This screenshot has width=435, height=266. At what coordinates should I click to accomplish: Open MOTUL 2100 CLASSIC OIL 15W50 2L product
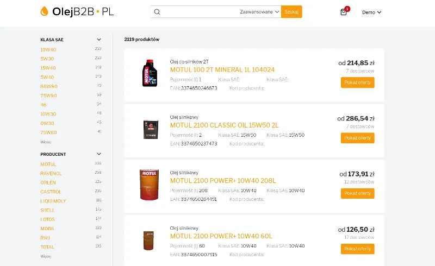tap(224, 125)
